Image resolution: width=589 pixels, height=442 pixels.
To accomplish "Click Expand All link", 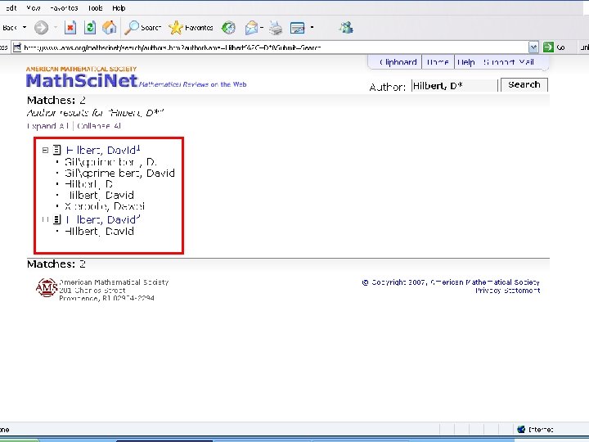I will click(47, 126).
